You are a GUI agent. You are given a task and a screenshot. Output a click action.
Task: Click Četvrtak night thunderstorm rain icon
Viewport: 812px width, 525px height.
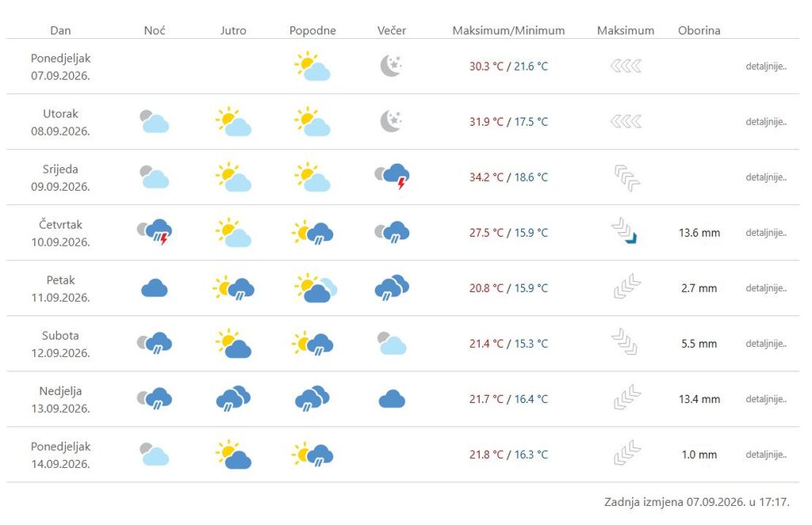coord(155,232)
